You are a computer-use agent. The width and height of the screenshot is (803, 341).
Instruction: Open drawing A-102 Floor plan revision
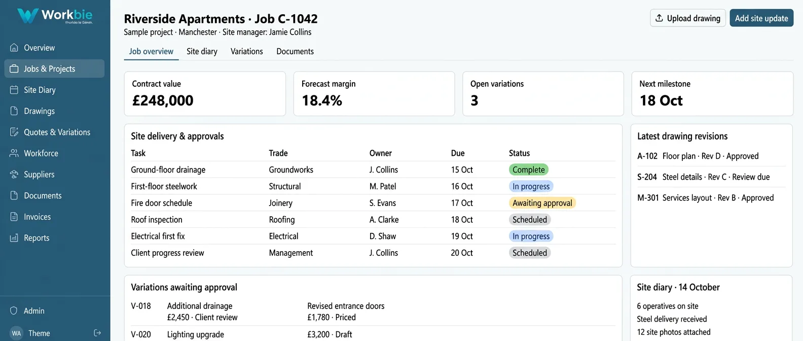(711, 156)
